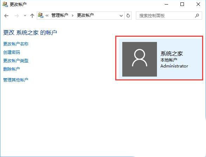Expand the chevron between 管理帐户 and 更改帐户

click(73, 16)
